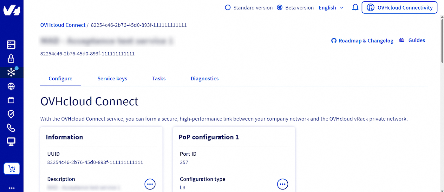
Task: Switch to the Diagnostics tab
Action: pos(205,79)
